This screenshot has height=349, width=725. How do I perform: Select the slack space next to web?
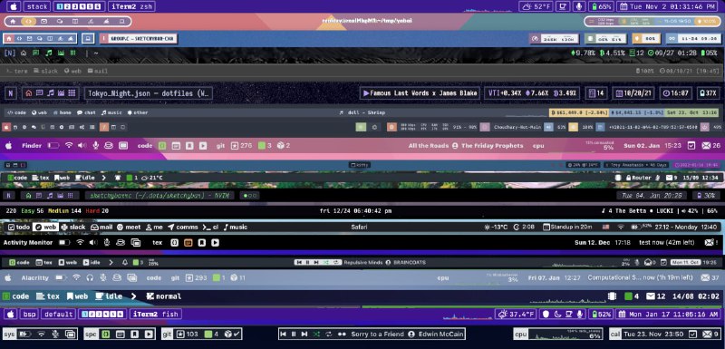pyautogui.click(x=73, y=227)
